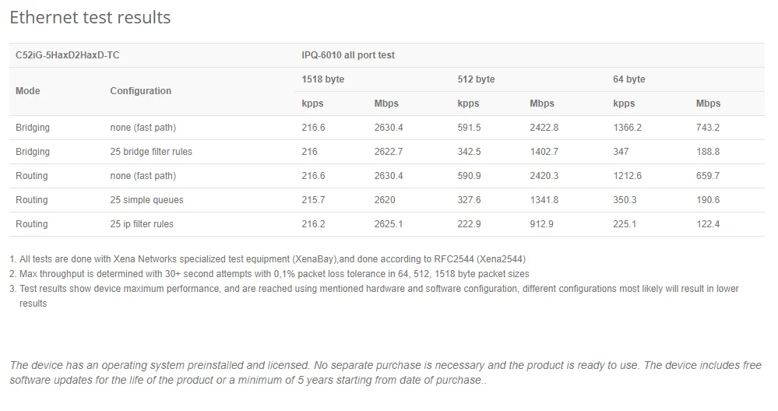Click the "Ethernet test results" heading
Image resolution: width=778 pixels, height=411 pixels.
point(90,17)
